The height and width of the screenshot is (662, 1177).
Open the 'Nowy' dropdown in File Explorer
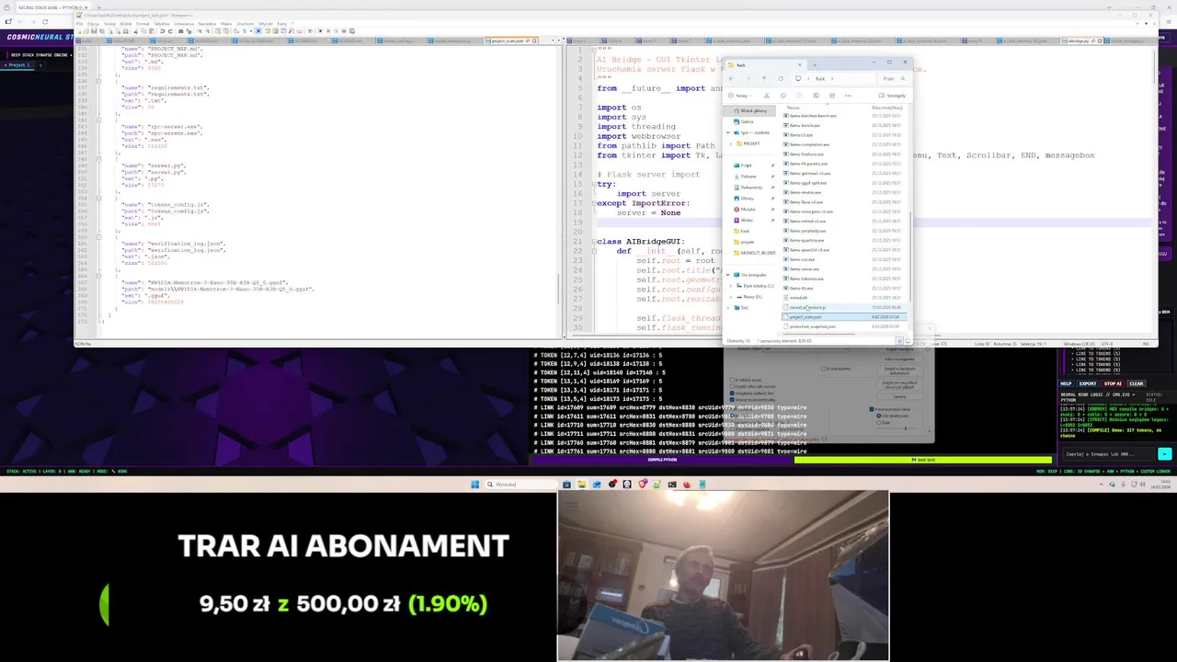coord(740,96)
